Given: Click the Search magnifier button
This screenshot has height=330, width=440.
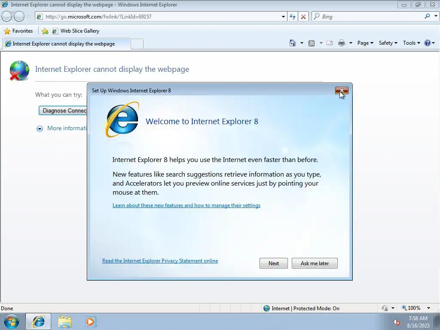Looking at the screenshot, I should coord(427,16).
